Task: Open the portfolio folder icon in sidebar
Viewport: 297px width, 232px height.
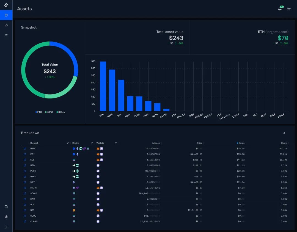Action: pos(6,25)
